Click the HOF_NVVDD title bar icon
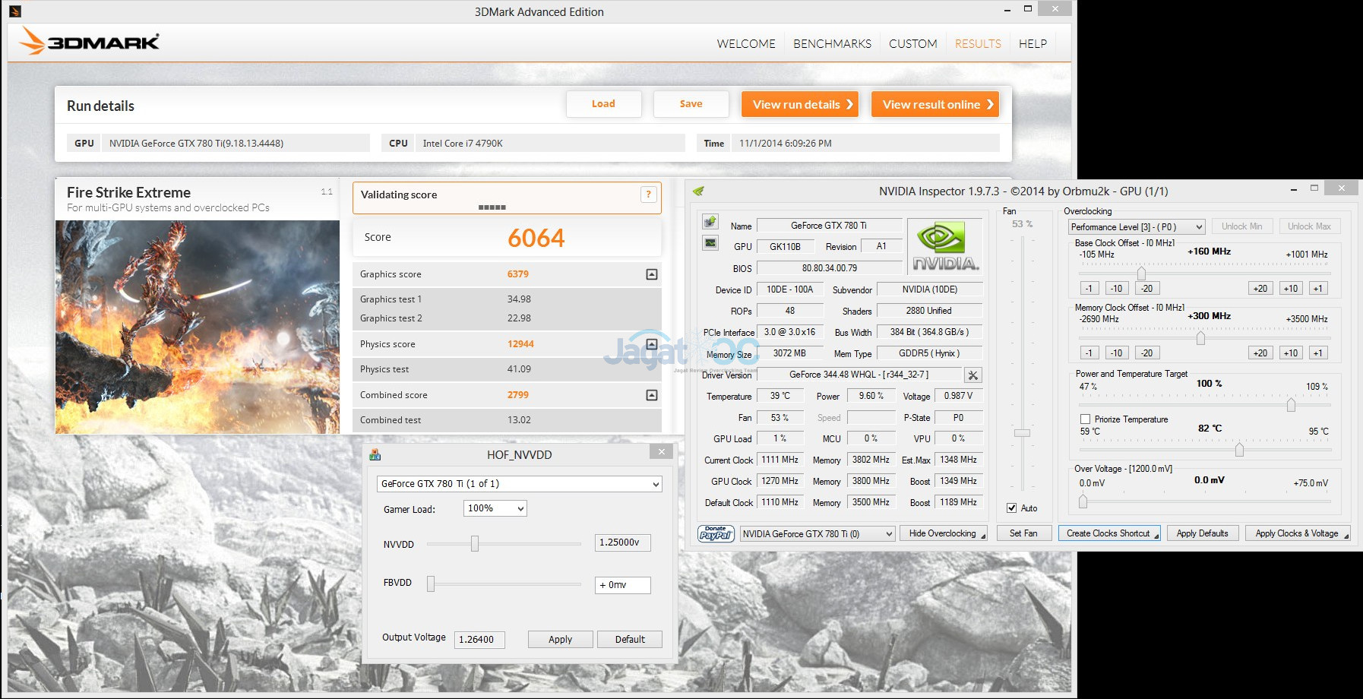The width and height of the screenshot is (1363, 699). (x=375, y=454)
